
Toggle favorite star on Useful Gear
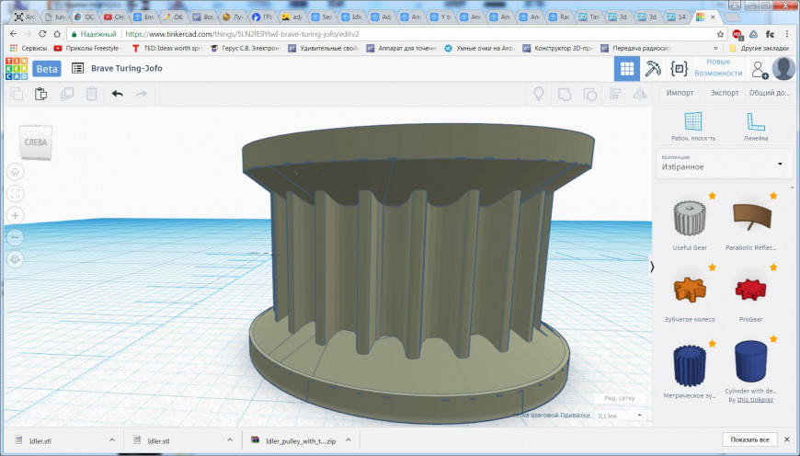(711, 196)
